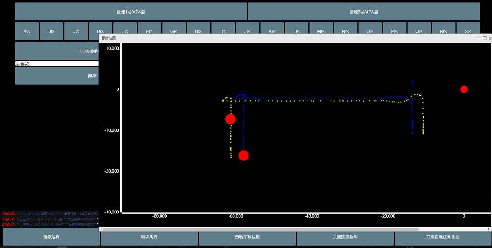Click the small red dot at the origin
This screenshot has width=492, height=248.
coord(463,89)
